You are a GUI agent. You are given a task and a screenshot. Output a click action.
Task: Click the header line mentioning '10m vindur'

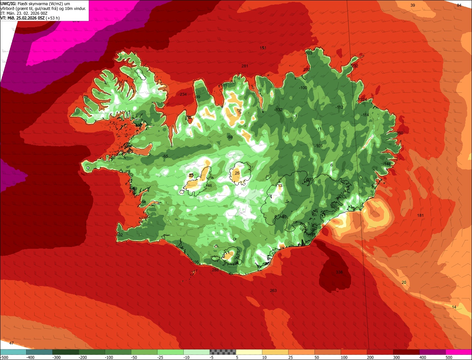43,8
